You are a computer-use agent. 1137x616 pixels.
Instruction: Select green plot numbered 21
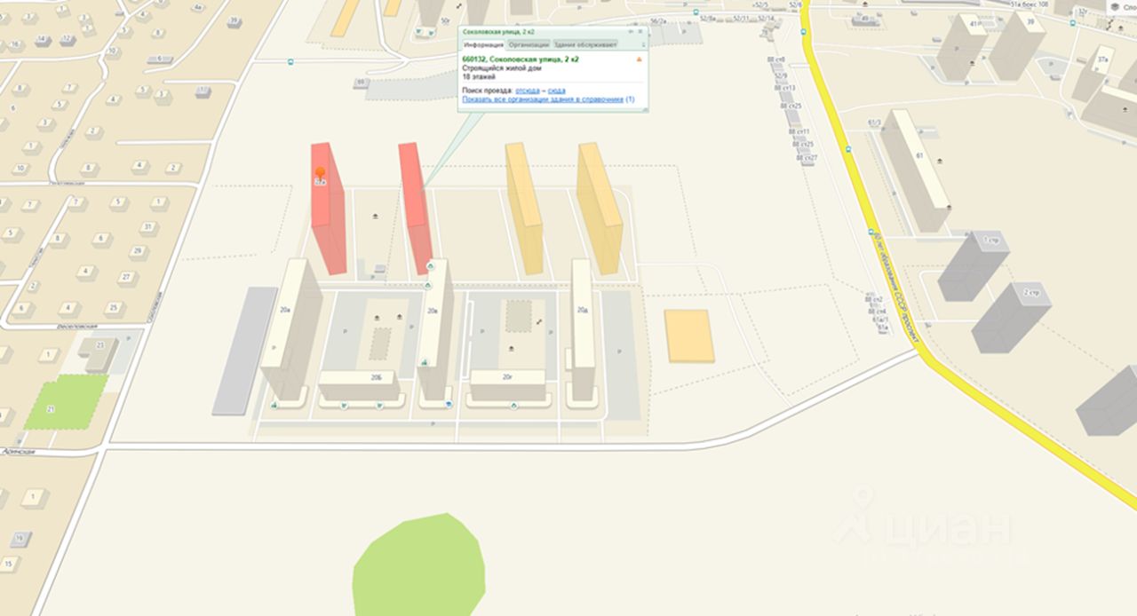pos(67,401)
